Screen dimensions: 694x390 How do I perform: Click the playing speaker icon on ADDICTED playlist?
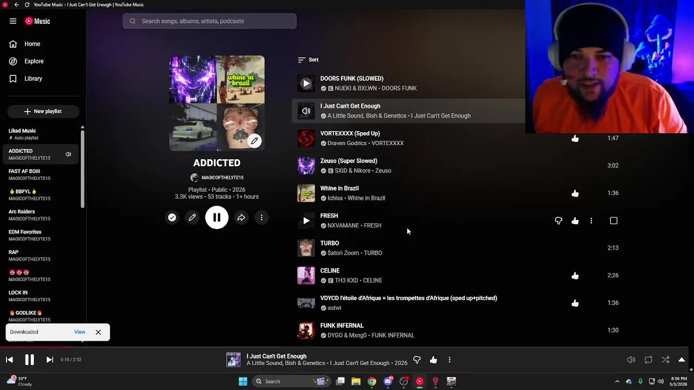(68, 154)
